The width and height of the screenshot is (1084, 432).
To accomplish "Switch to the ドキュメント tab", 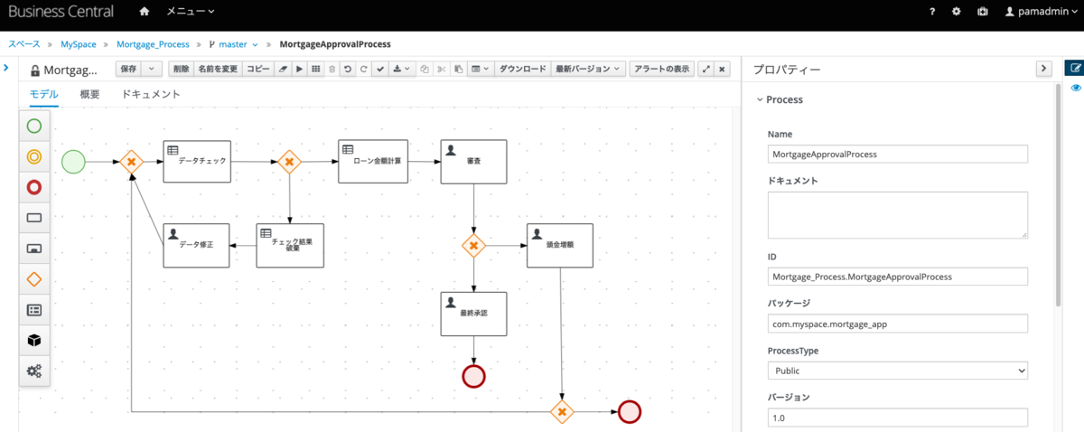I will 151,94.
